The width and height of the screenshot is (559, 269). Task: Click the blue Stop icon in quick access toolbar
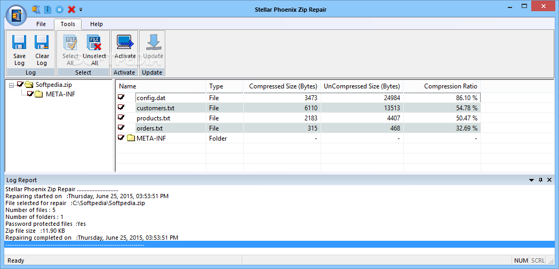click(60, 9)
